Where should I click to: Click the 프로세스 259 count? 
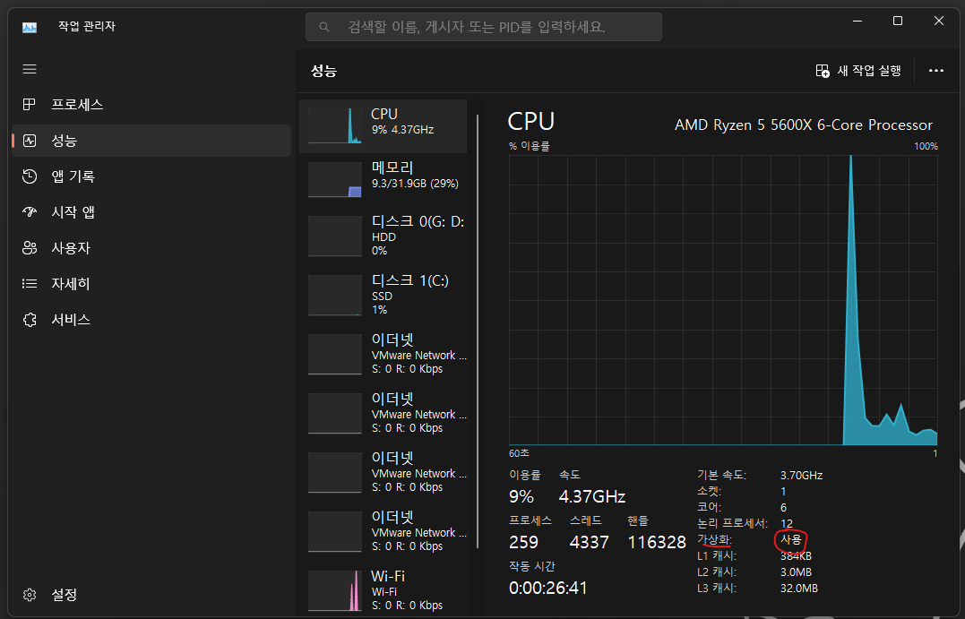point(524,542)
